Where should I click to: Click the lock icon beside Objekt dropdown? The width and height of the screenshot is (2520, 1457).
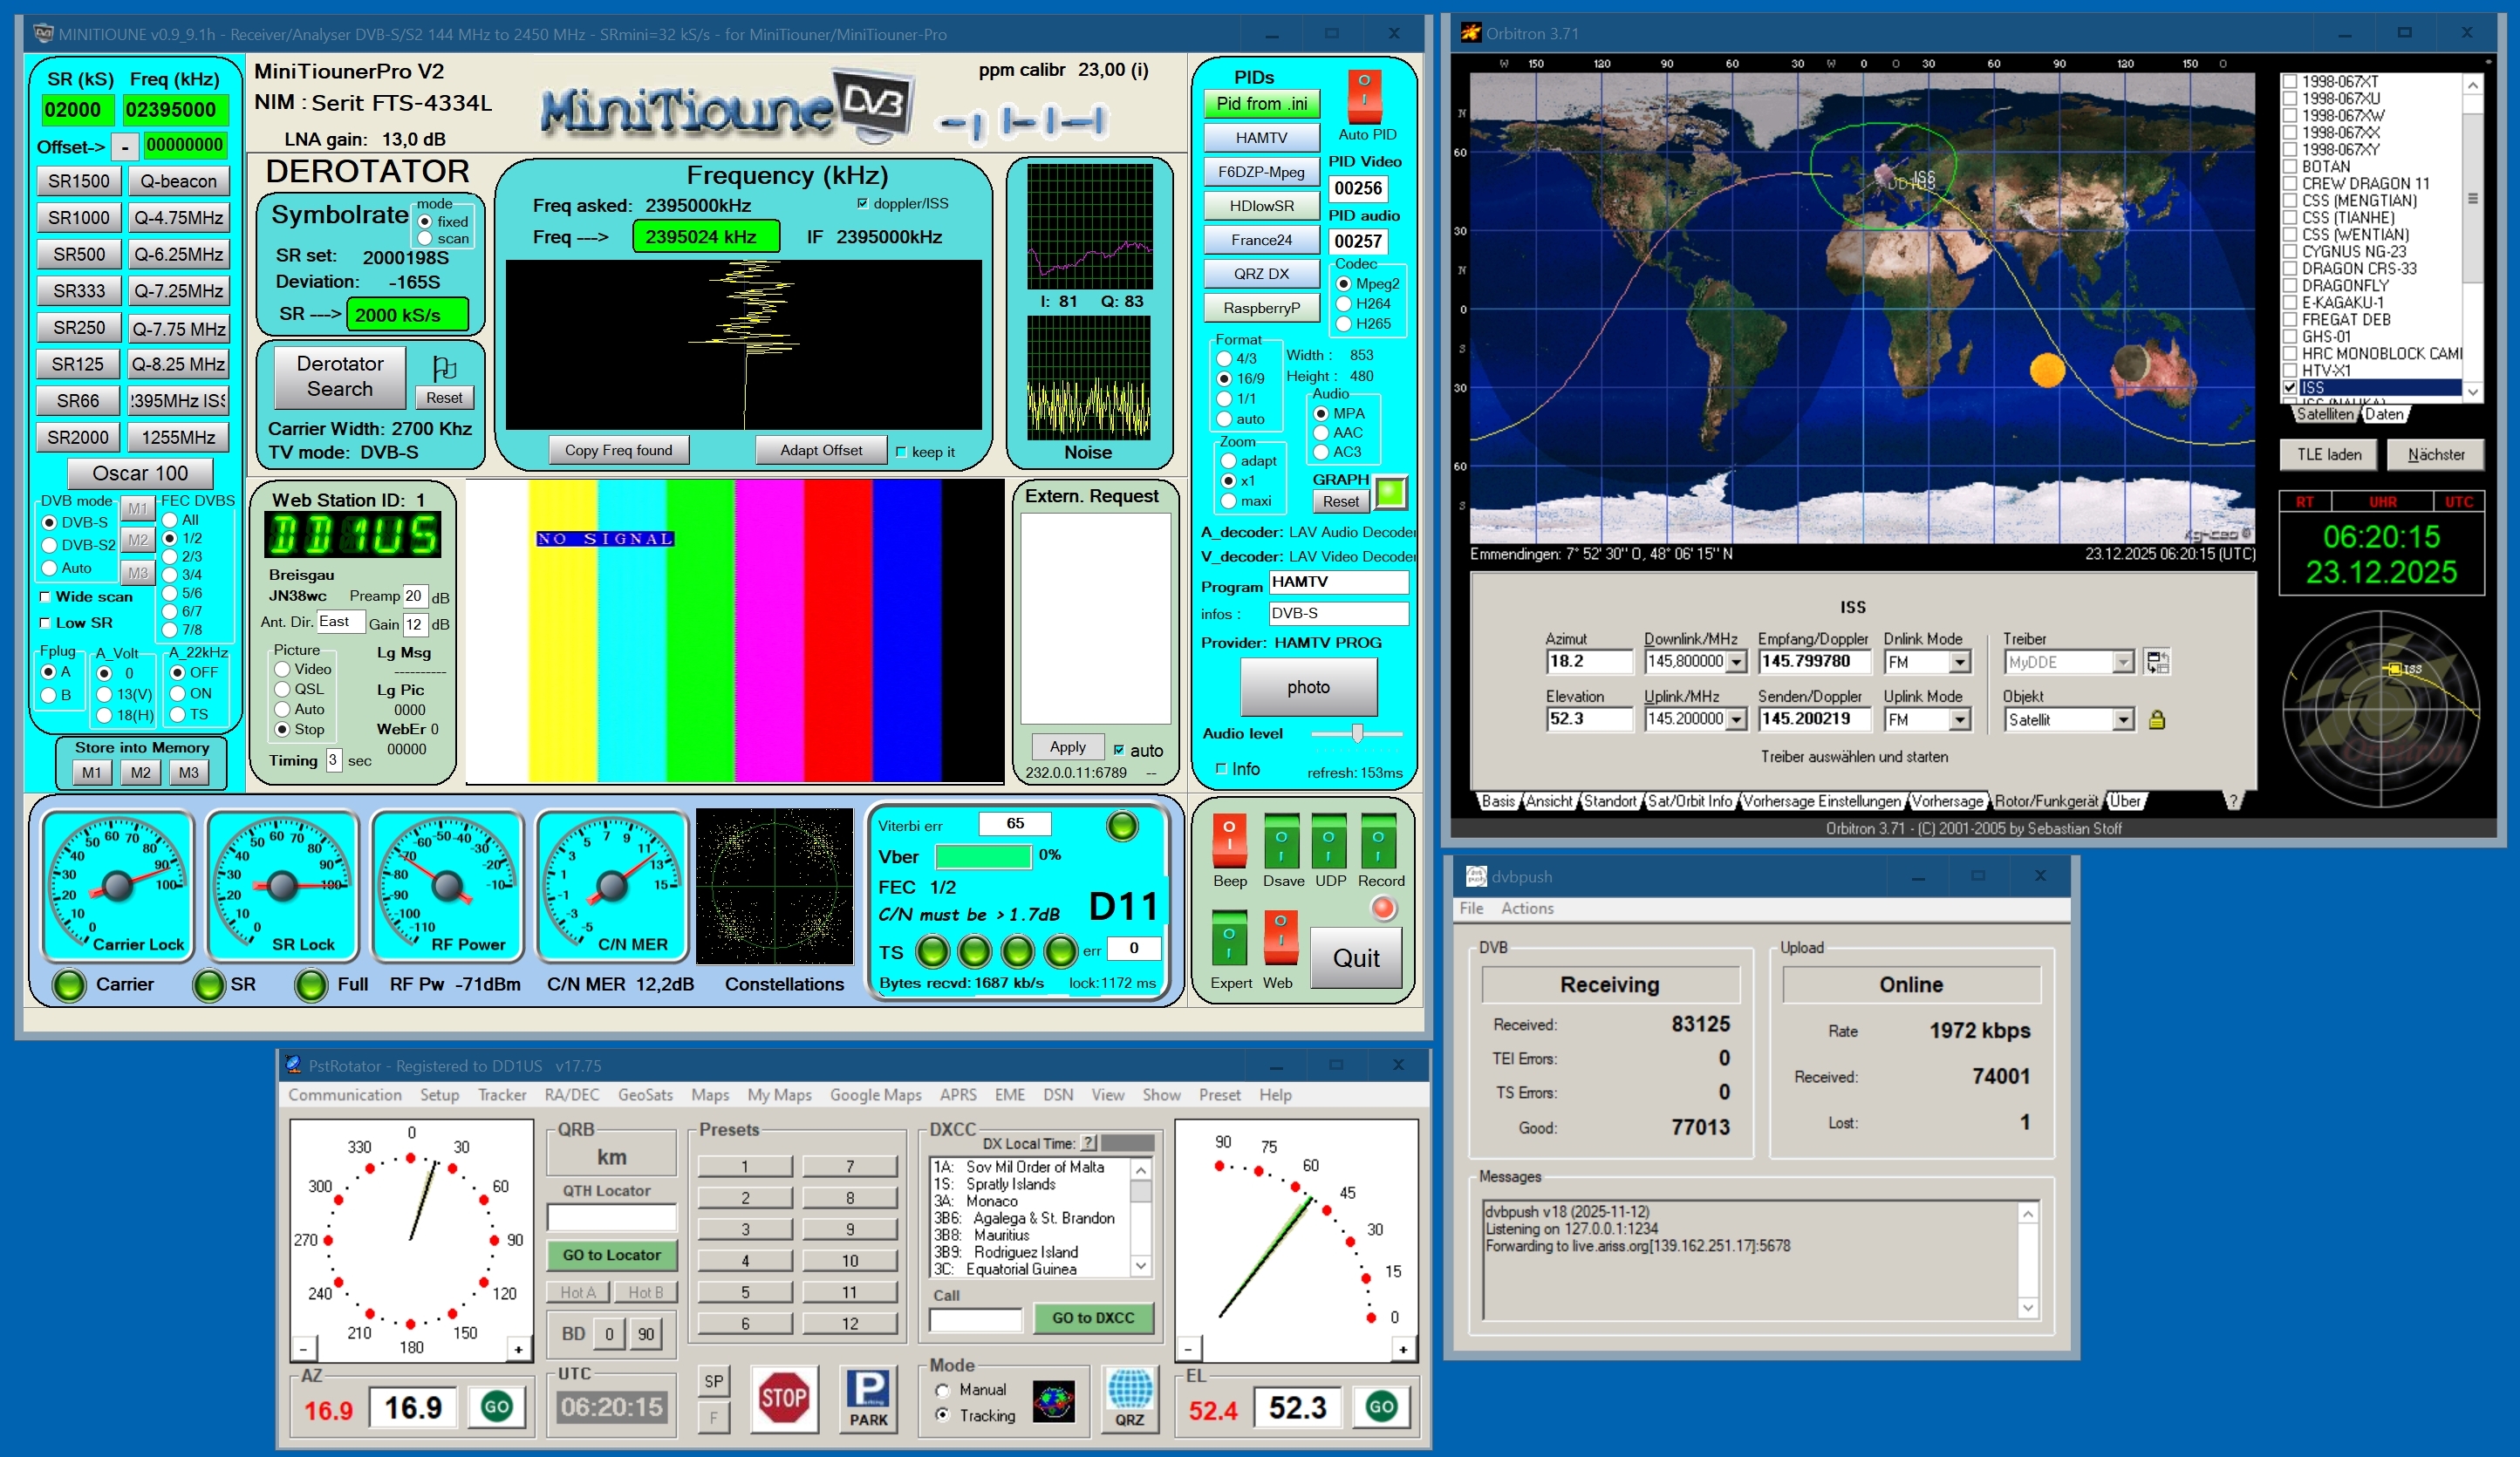coord(2156,719)
